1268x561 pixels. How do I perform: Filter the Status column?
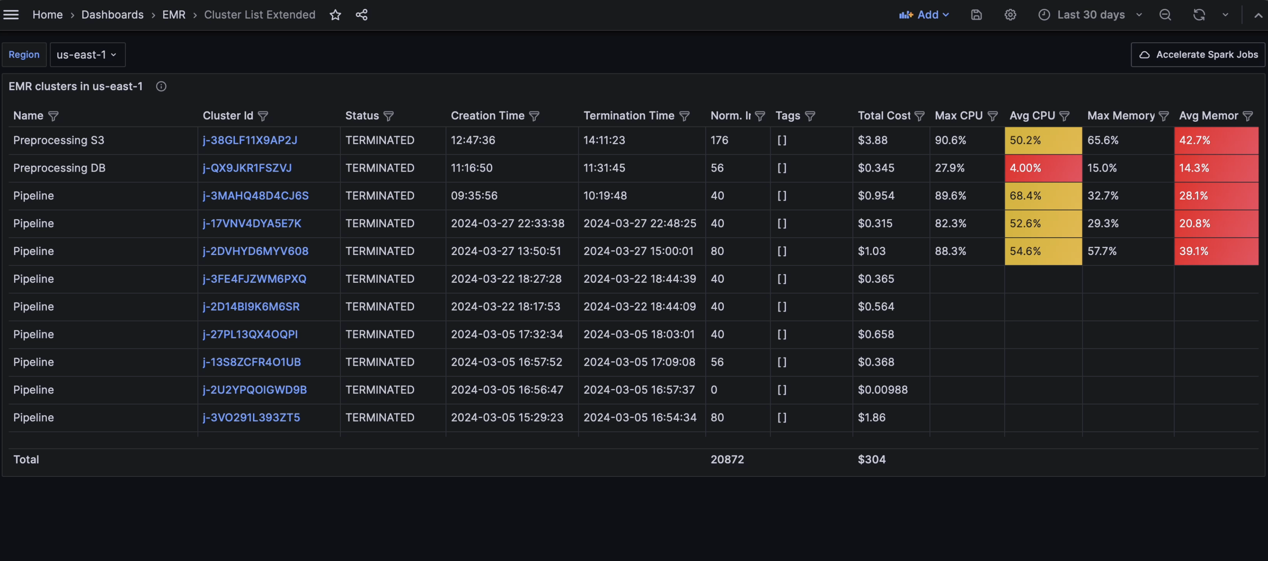388,116
